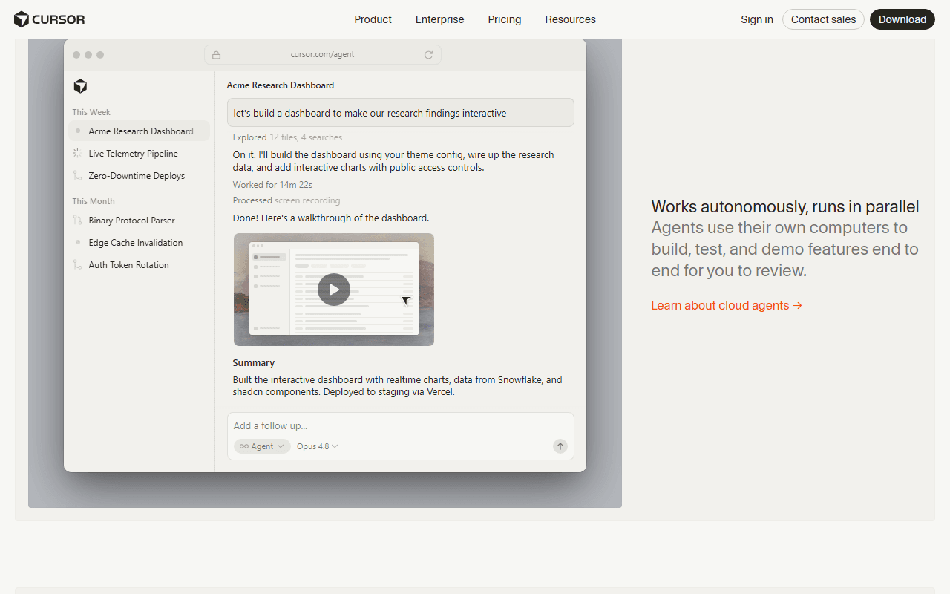The height and width of the screenshot is (594, 950).
Task: Click status dot beside Acme Research Dashboard
Action: pyautogui.click(x=78, y=131)
